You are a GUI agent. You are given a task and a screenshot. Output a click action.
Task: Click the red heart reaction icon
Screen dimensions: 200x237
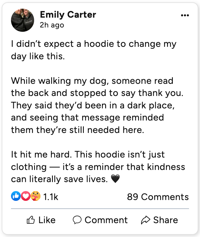click(26, 197)
